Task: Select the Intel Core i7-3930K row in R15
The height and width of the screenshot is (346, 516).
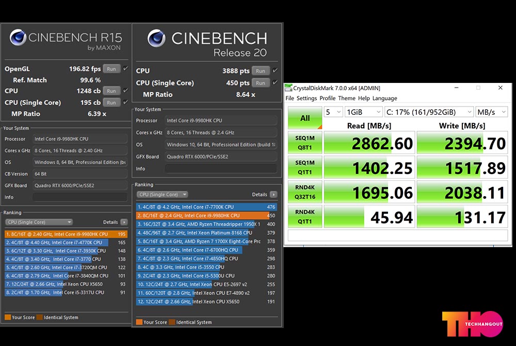Action: 66,251
